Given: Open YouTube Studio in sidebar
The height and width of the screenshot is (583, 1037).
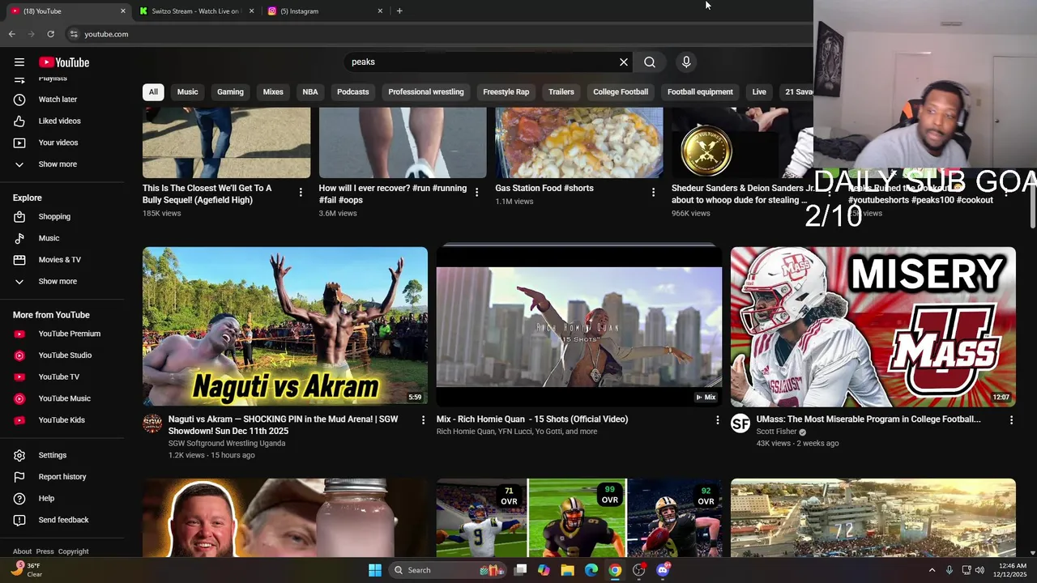Looking at the screenshot, I should pos(63,355).
